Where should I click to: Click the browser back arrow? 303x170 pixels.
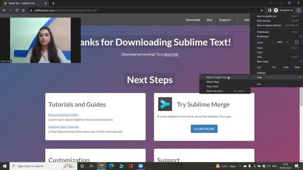coord(4,10)
